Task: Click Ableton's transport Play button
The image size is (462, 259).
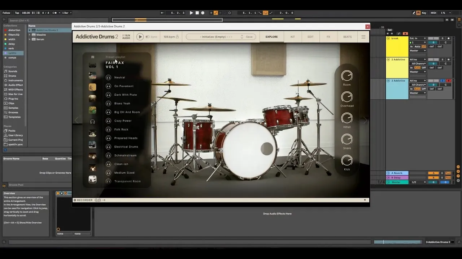Action: click(x=192, y=13)
